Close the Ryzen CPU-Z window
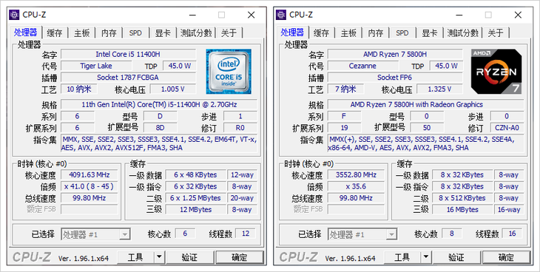 point(518,15)
